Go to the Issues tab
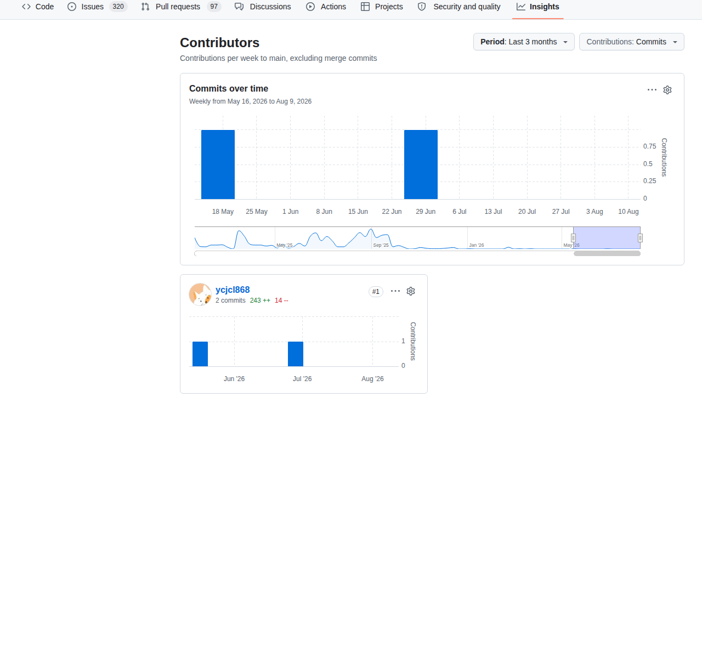702x658 pixels. (97, 7)
